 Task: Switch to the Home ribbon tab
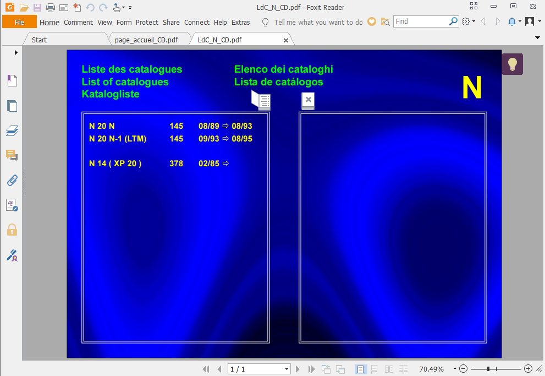pyautogui.click(x=49, y=22)
